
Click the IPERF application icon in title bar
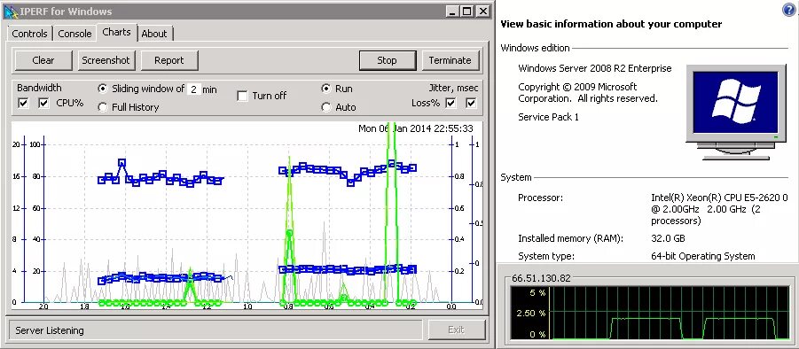tap(12, 11)
